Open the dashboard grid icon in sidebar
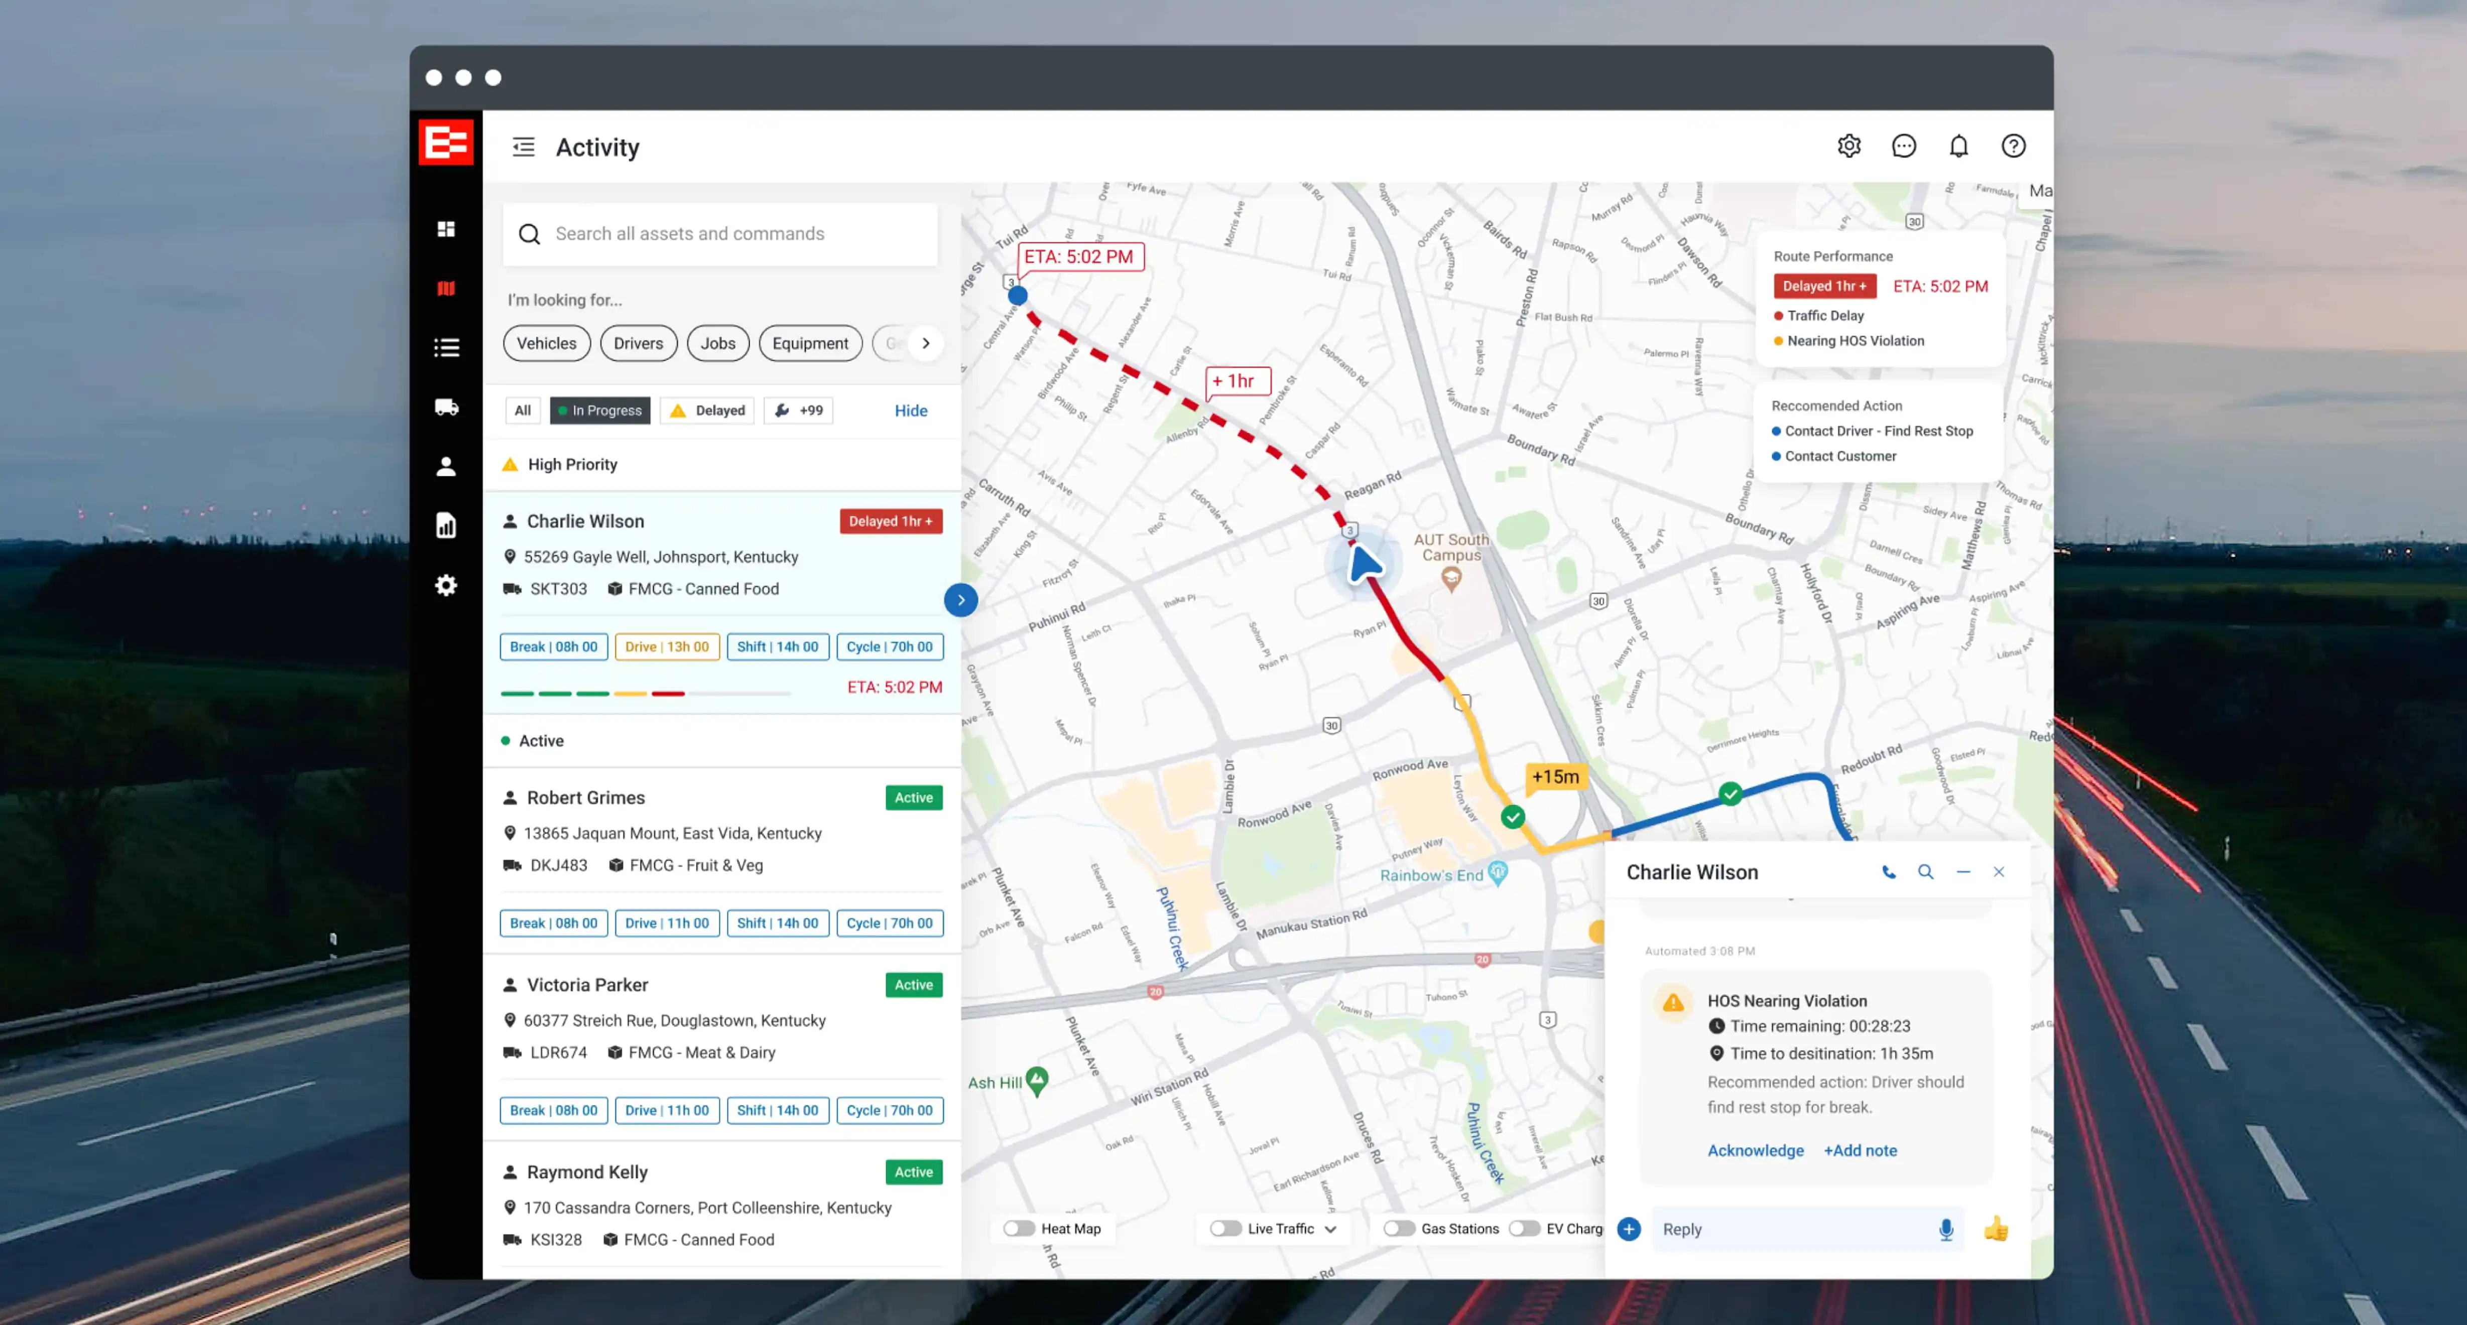This screenshot has width=2467, height=1325. coord(446,229)
